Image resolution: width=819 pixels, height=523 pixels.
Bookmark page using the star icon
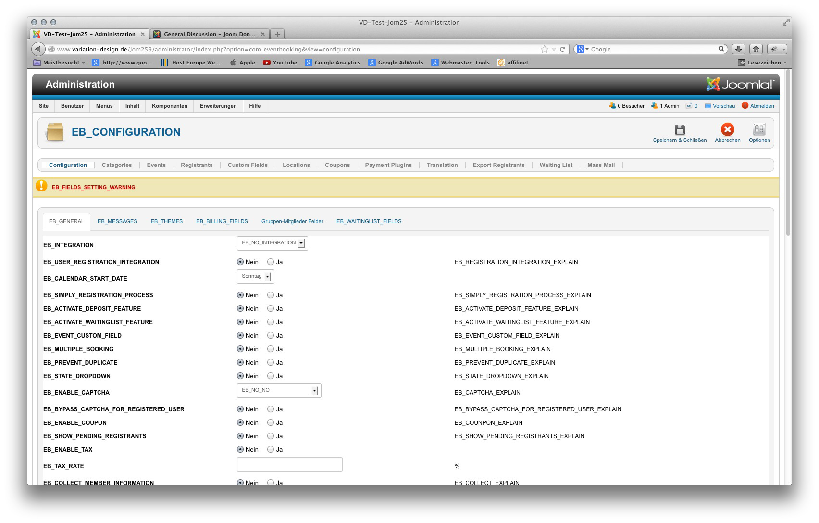click(x=544, y=49)
